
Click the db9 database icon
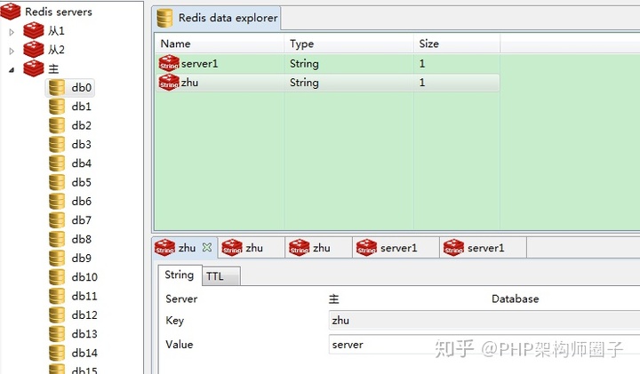[x=57, y=259]
